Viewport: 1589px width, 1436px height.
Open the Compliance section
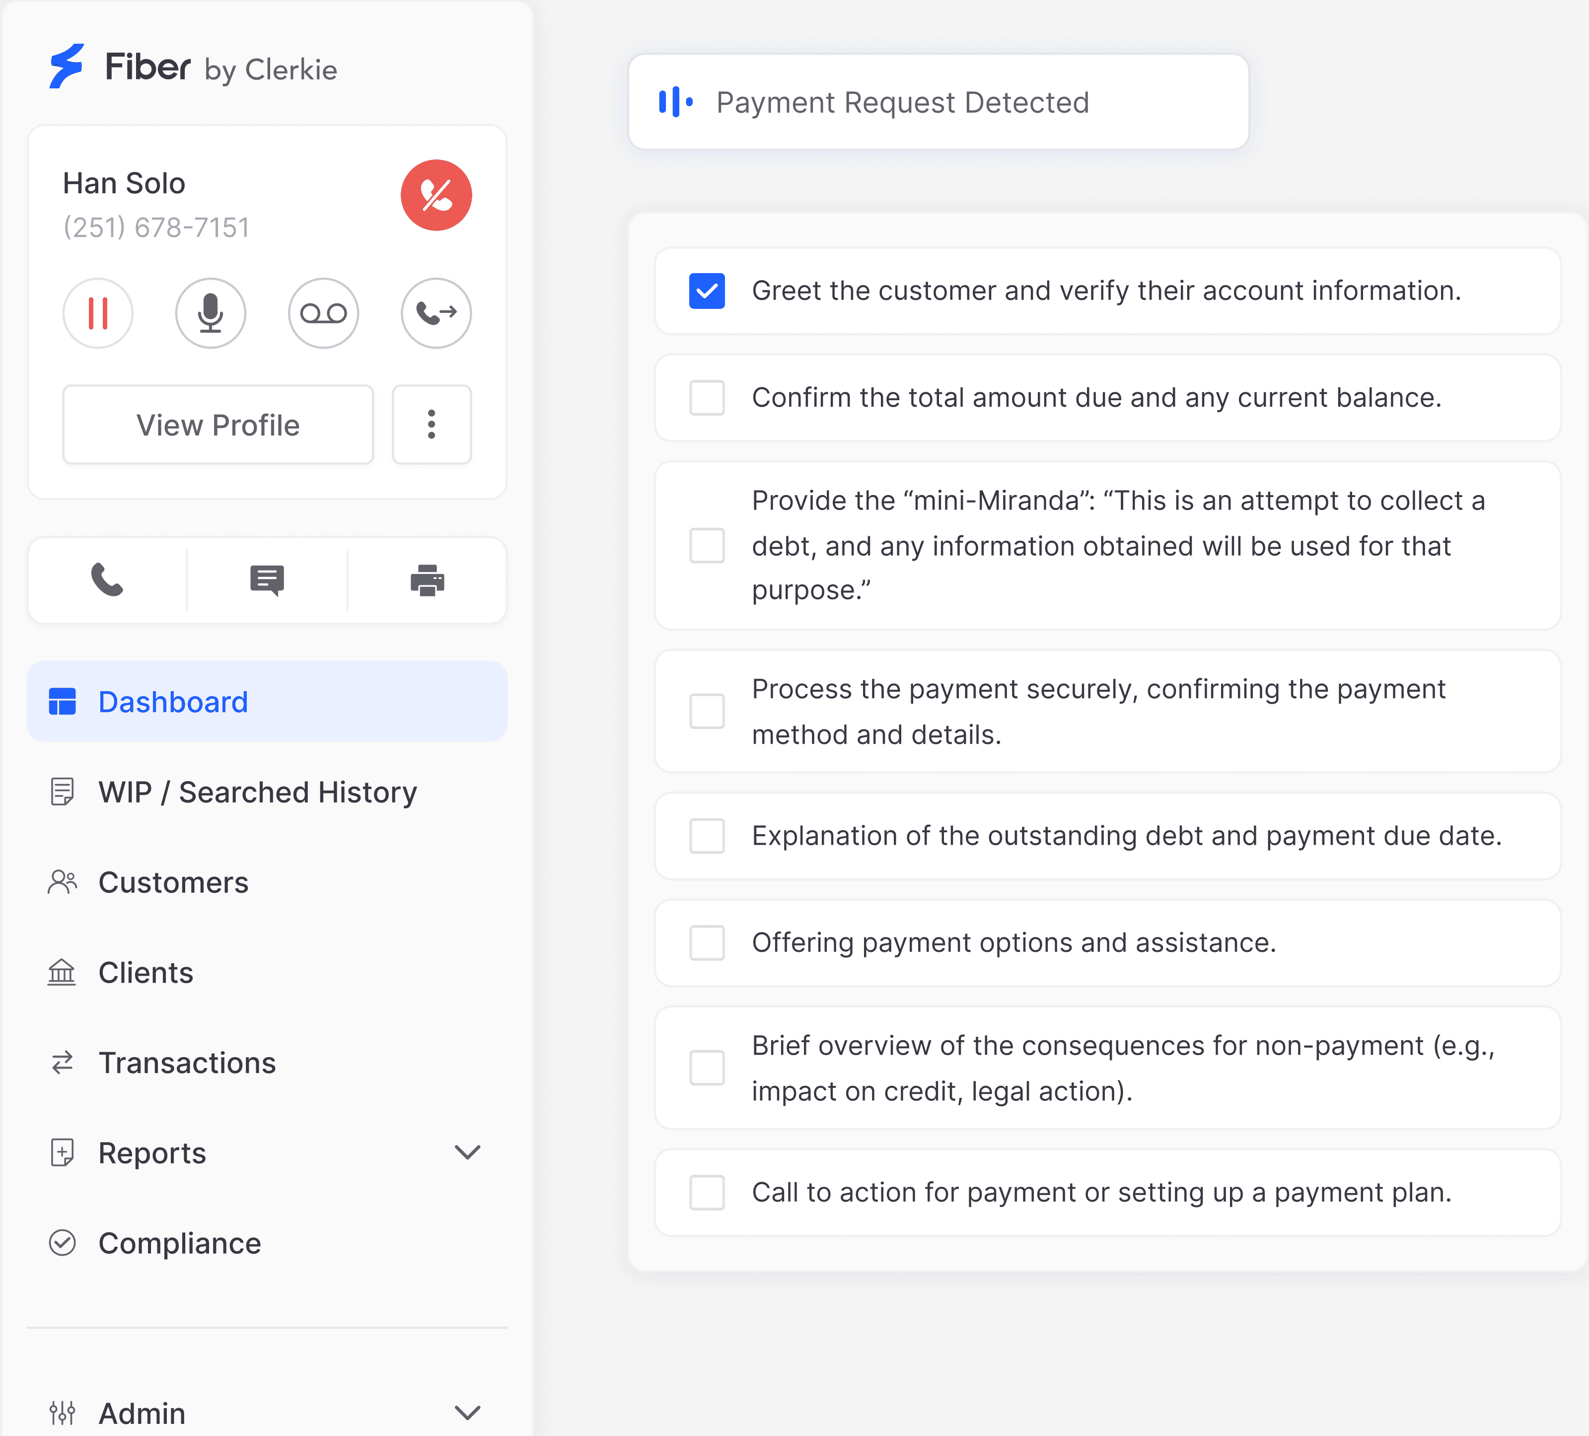[x=179, y=1243]
